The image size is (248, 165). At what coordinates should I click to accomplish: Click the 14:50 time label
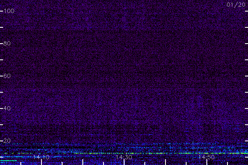coord(207,157)
